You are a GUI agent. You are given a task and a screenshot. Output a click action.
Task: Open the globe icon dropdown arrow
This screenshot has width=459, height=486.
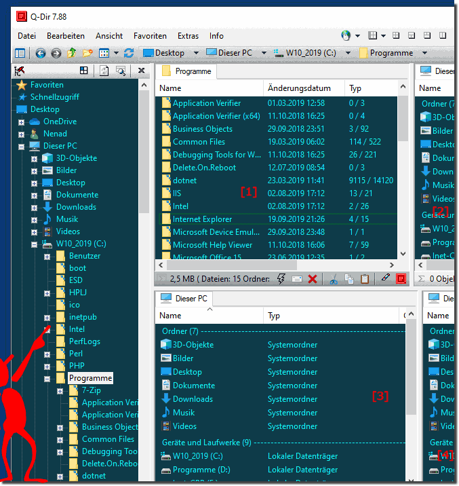tap(357, 36)
